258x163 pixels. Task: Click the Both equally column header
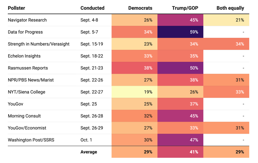230,8
